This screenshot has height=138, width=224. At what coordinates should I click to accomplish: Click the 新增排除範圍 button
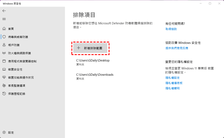click(90, 48)
